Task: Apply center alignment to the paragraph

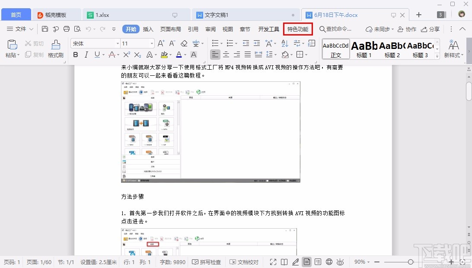Action: pos(226,54)
